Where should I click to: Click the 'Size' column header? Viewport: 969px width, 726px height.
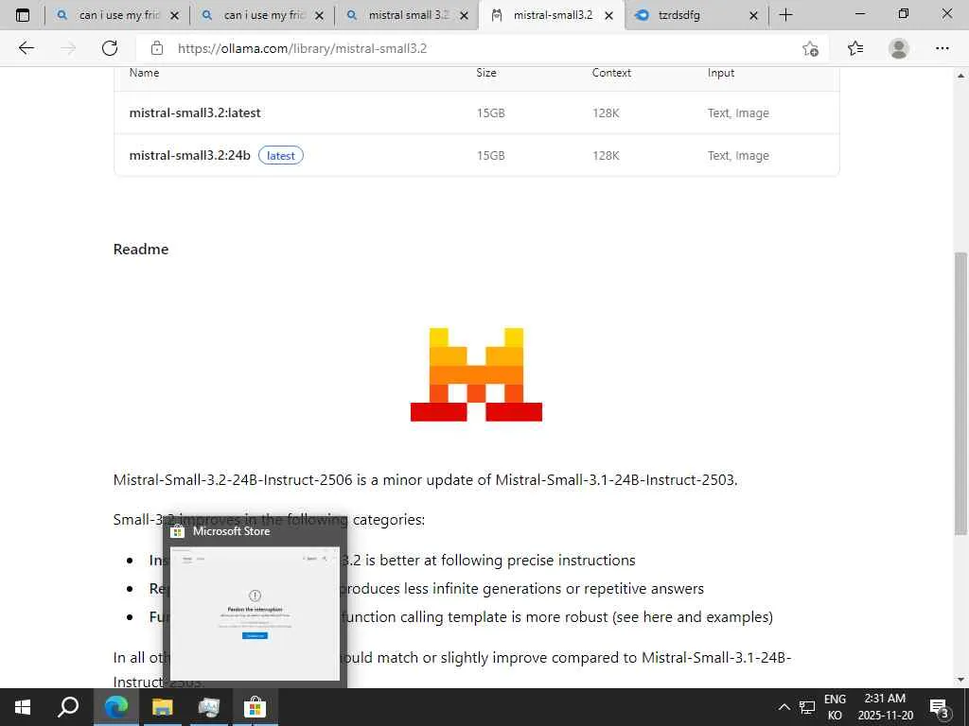486,73
